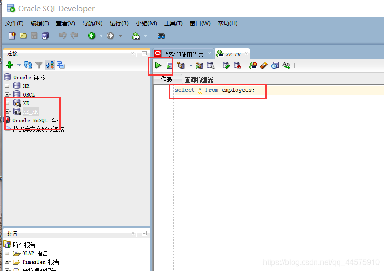The height and width of the screenshot is (271, 384).
Task: Save with the single floppy disk icon
Action: click(34, 36)
